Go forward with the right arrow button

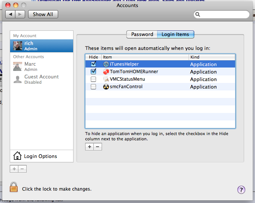[20, 14]
